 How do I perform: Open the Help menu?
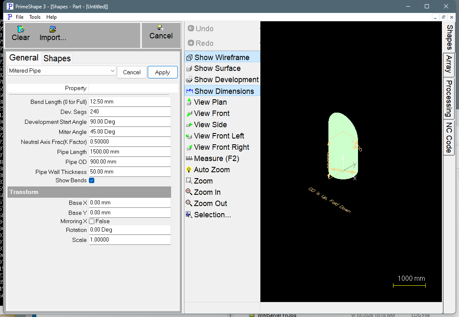(x=51, y=17)
